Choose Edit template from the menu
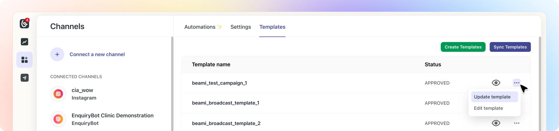The width and height of the screenshot is (559, 131). click(488, 108)
